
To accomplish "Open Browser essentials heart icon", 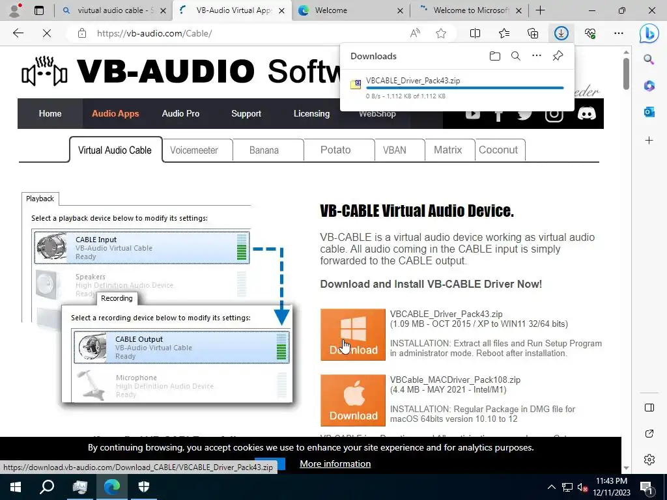I will (x=590, y=33).
